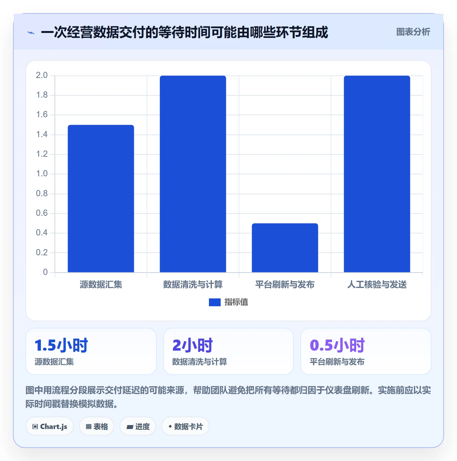Click the 人工核验与发送 x-axis label

pyautogui.click(x=377, y=285)
